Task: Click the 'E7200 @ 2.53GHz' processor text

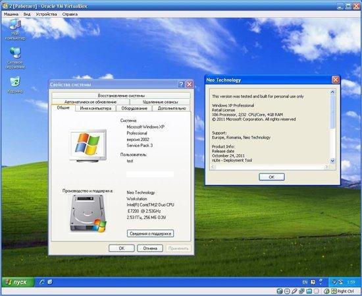Action: click(144, 211)
